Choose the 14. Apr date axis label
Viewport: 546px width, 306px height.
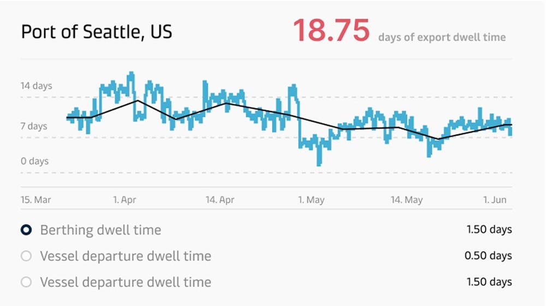click(x=219, y=200)
